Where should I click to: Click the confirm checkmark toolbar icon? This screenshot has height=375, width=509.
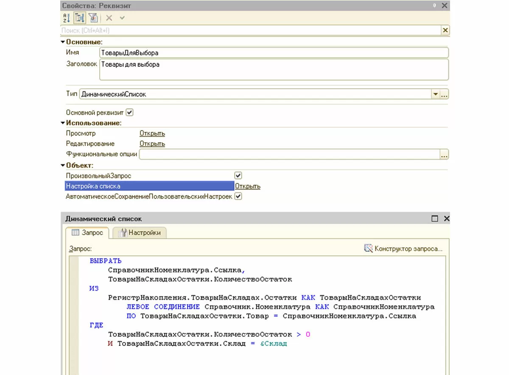coord(122,18)
